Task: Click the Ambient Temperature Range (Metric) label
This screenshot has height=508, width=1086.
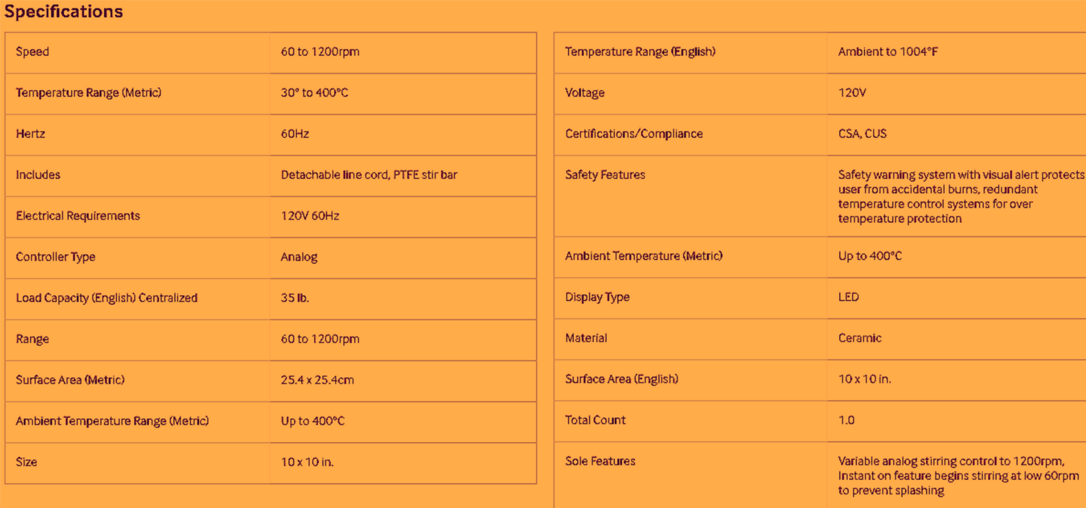Action: click(x=112, y=421)
